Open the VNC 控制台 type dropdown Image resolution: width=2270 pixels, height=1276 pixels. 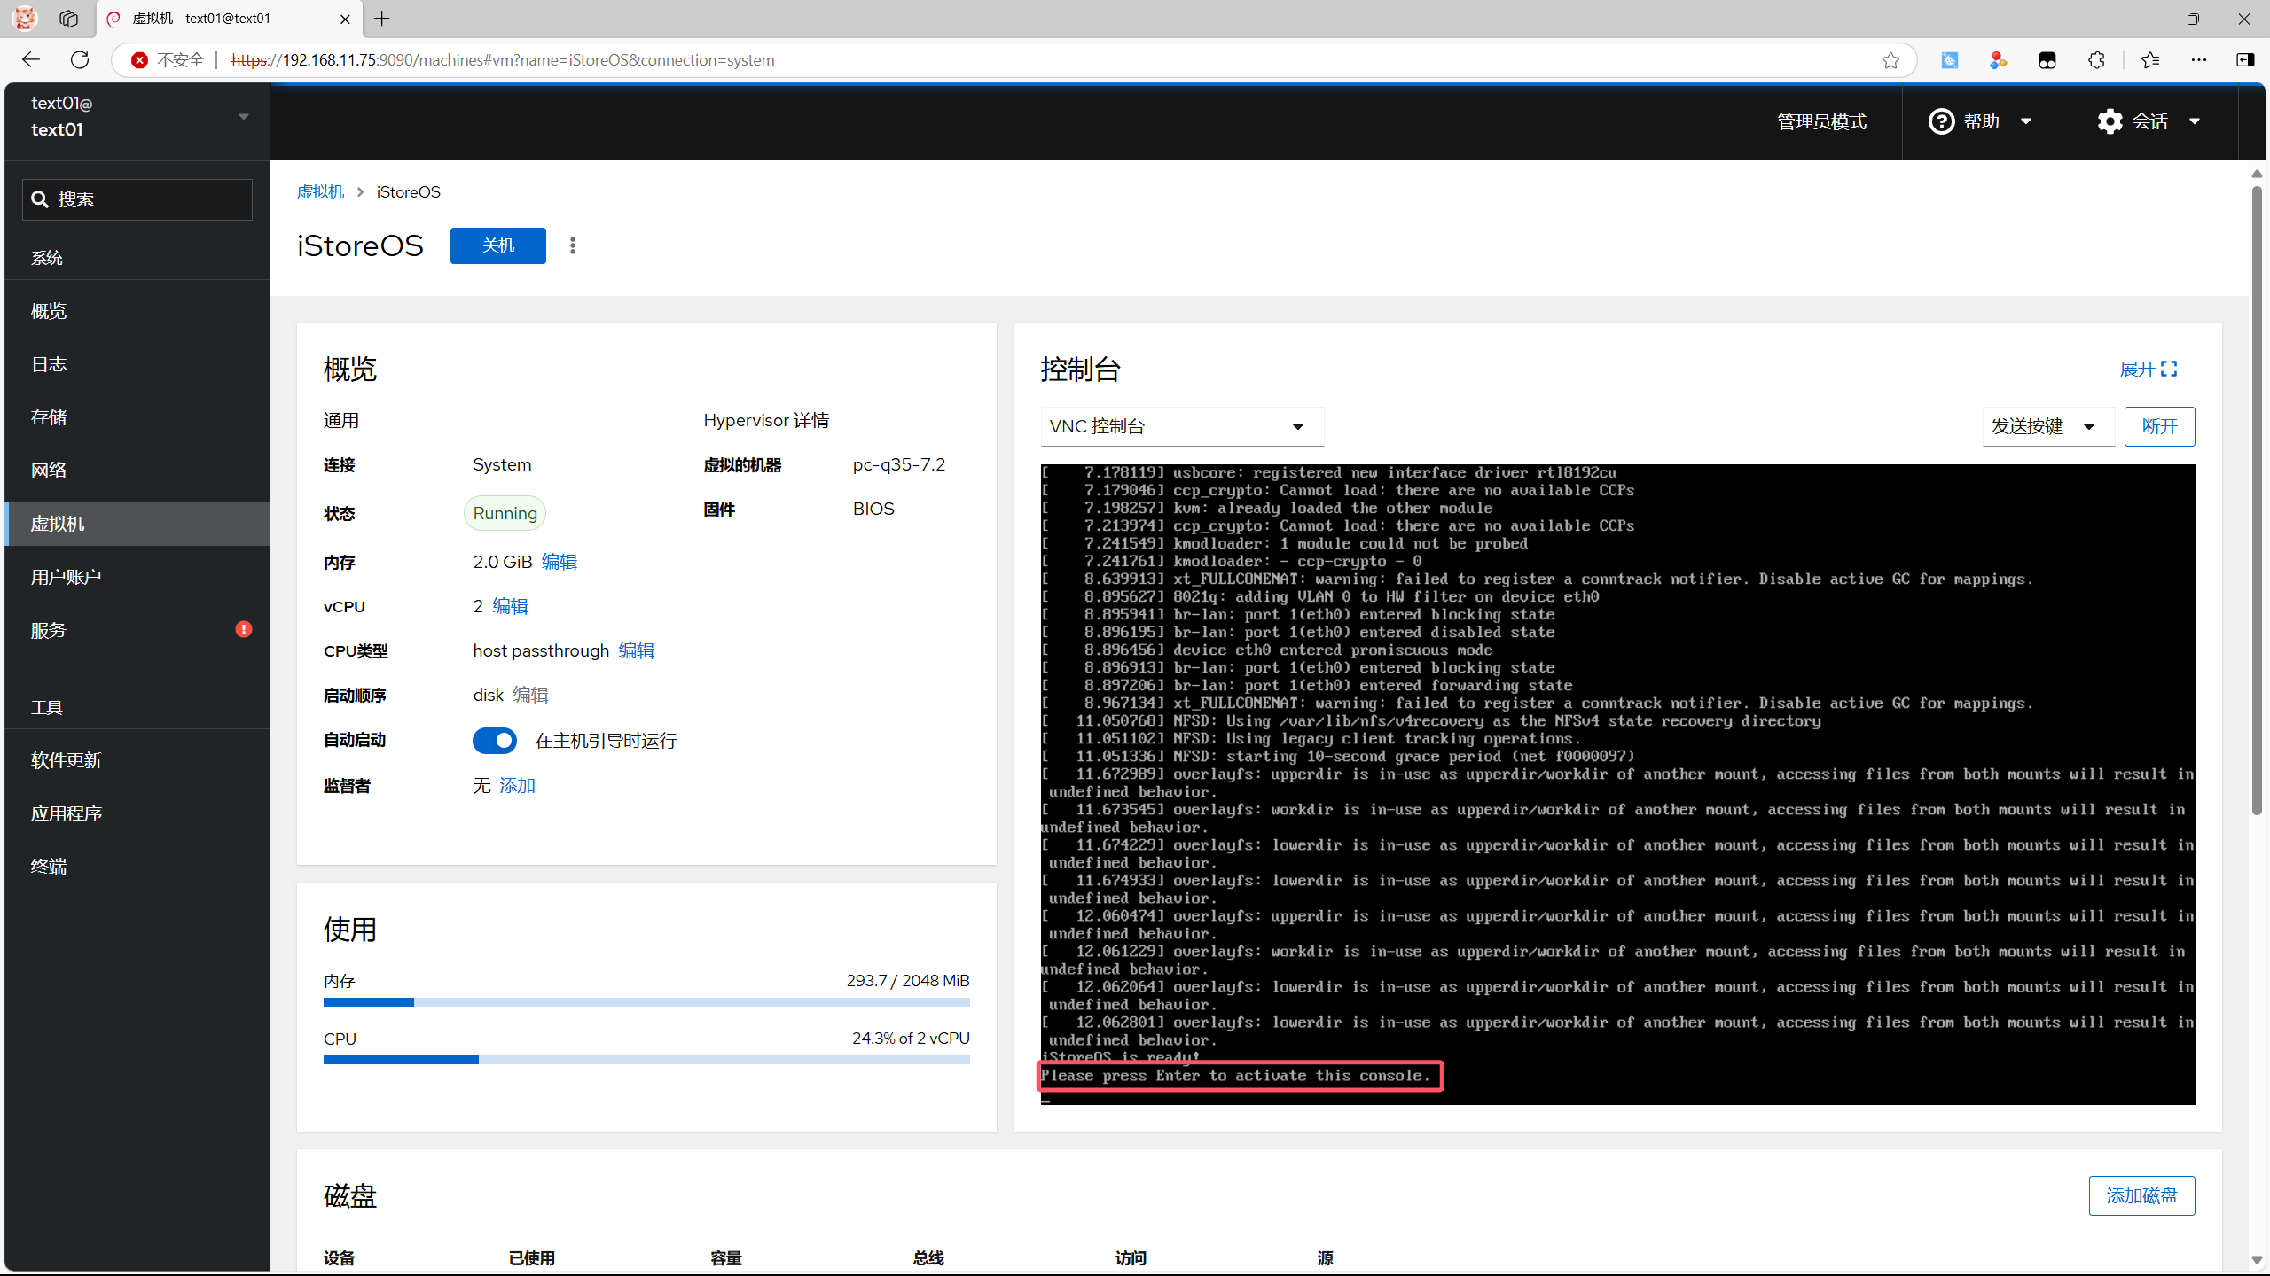pos(1181,426)
